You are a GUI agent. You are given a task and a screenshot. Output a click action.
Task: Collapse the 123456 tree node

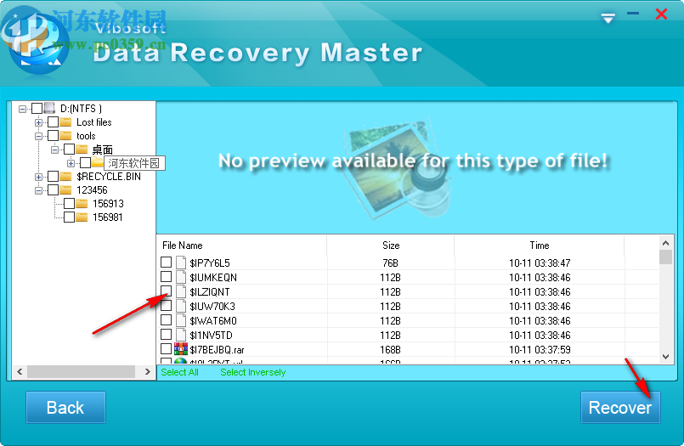[39, 190]
